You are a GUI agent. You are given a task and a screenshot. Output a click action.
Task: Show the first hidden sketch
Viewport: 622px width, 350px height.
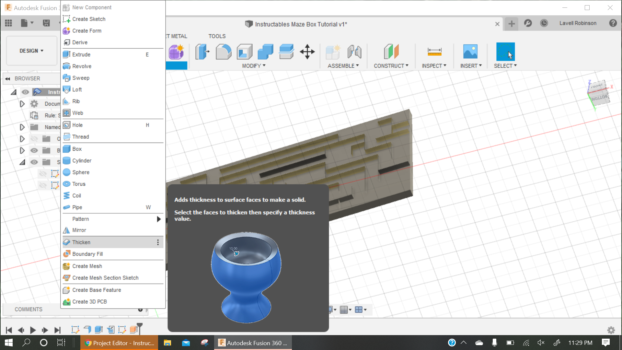[x=43, y=174]
